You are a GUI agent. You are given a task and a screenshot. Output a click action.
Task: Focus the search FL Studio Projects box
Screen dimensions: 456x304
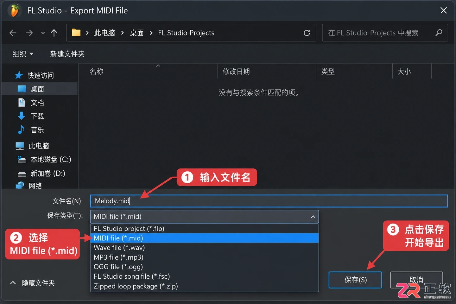385,33
